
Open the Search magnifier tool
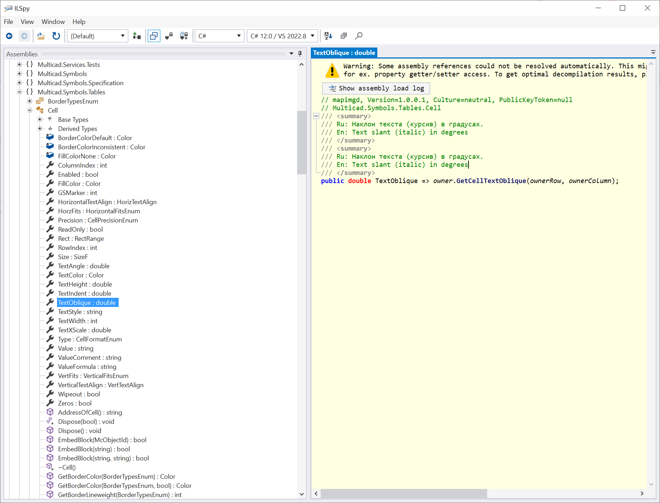coord(359,36)
